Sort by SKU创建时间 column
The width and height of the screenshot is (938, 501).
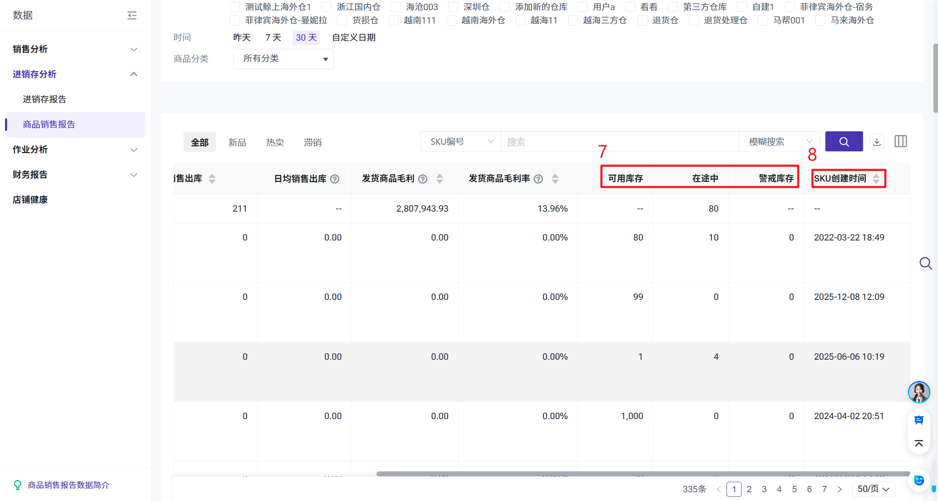coord(876,179)
